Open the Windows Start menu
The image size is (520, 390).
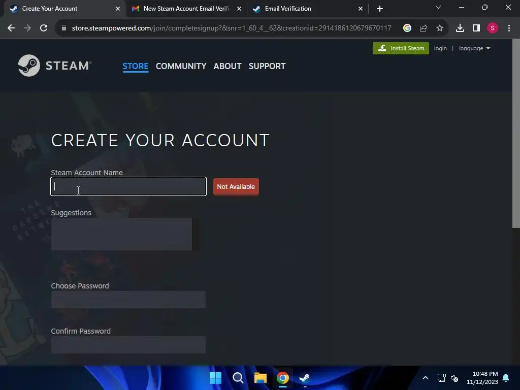click(215, 378)
